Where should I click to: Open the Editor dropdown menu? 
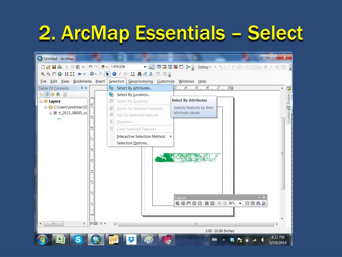point(204,67)
